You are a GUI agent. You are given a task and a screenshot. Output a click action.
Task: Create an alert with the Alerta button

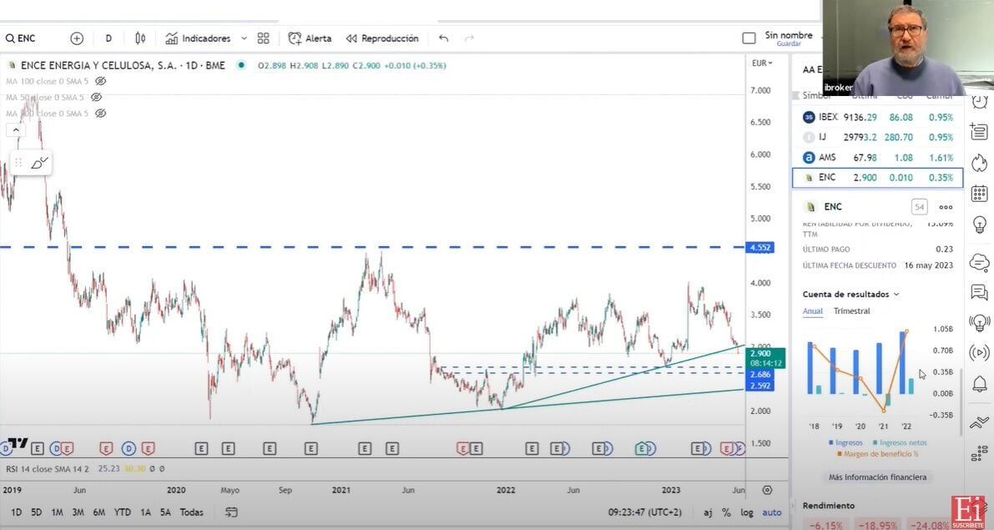click(x=310, y=38)
